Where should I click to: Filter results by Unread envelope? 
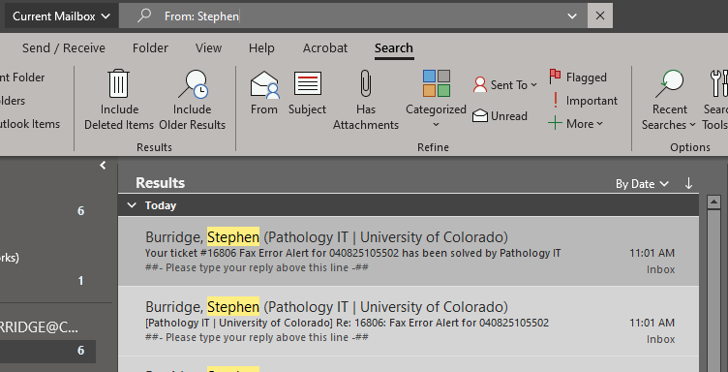(500, 116)
